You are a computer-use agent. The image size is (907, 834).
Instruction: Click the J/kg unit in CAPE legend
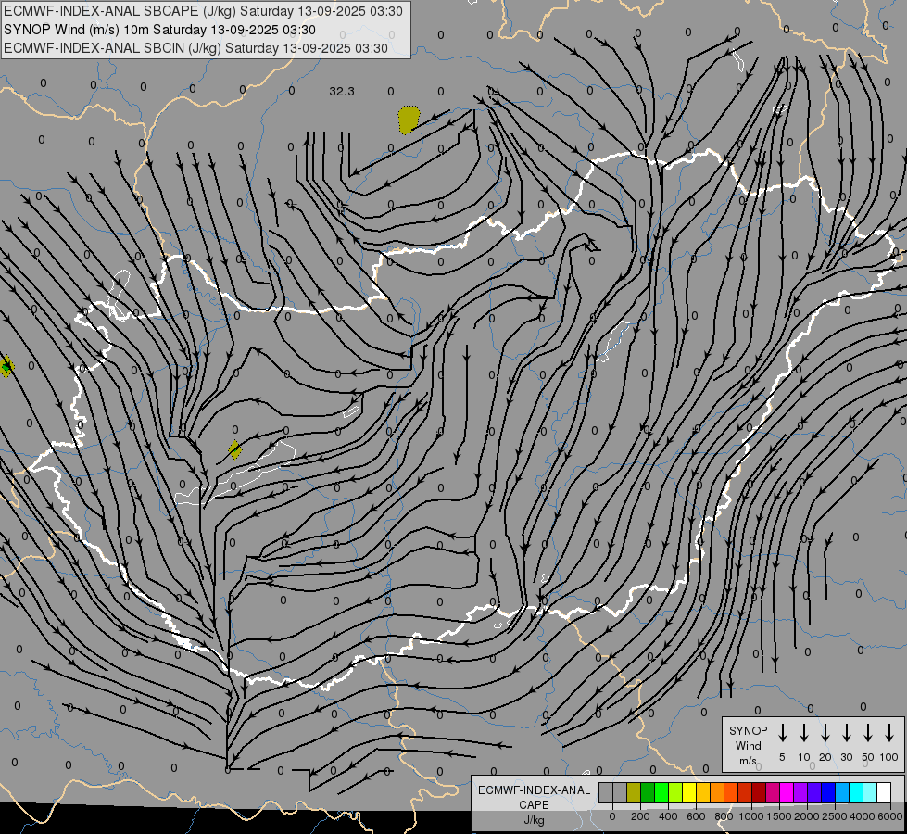click(534, 820)
